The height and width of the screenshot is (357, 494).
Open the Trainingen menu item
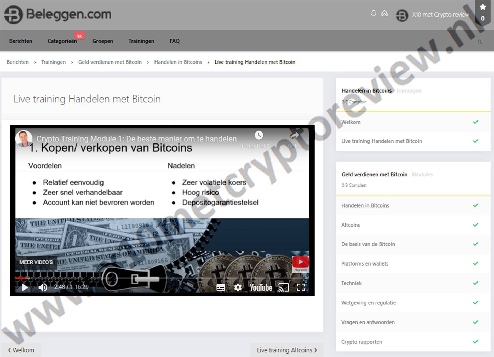tap(141, 41)
